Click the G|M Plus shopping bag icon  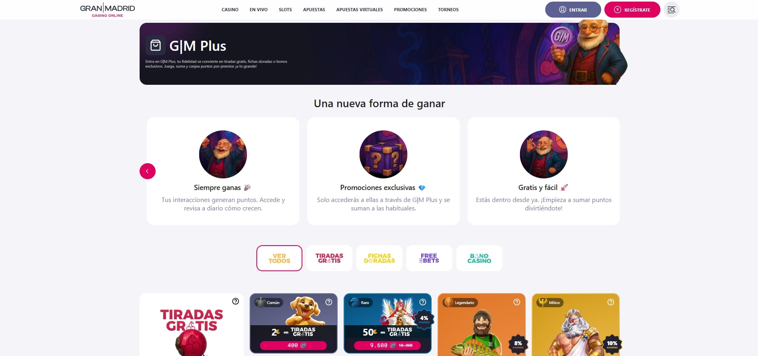click(156, 46)
